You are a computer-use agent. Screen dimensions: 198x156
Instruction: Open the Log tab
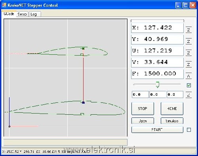[35, 14]
